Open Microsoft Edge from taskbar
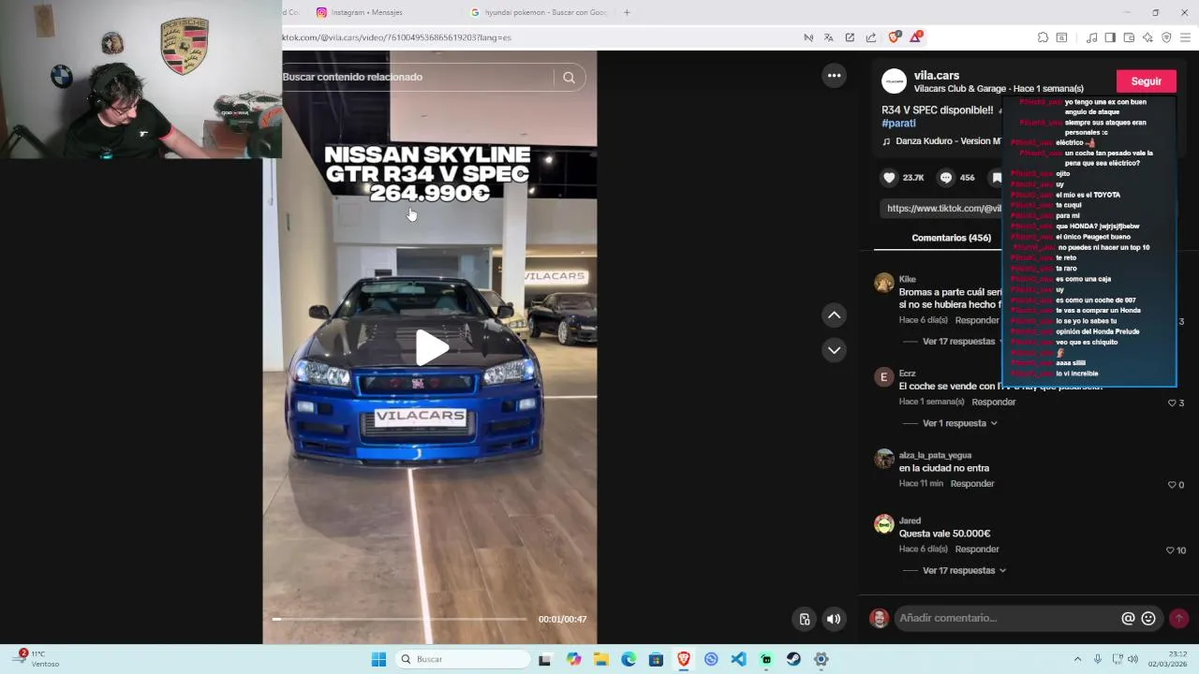The height and width of the screenshot is (674, 1199). pyautogui.click(x=629, y=659)
